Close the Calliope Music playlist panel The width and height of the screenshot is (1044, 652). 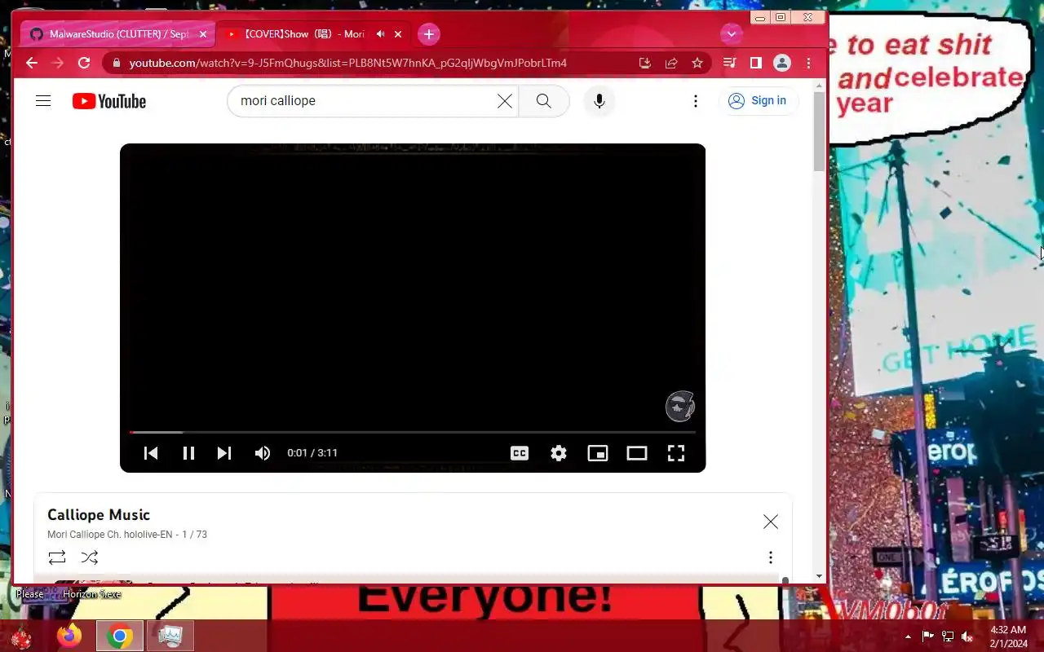pyautogui.click(x=771, y=522)
